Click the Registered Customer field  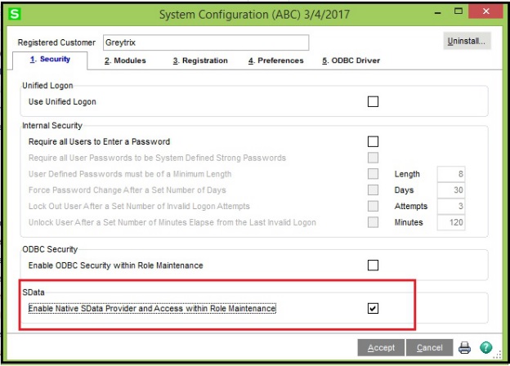coord(206,42)
